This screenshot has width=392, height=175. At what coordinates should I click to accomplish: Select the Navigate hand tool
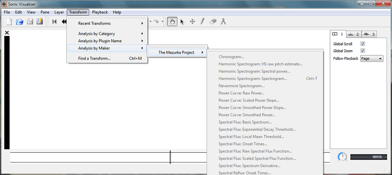[x=172, y=22]
